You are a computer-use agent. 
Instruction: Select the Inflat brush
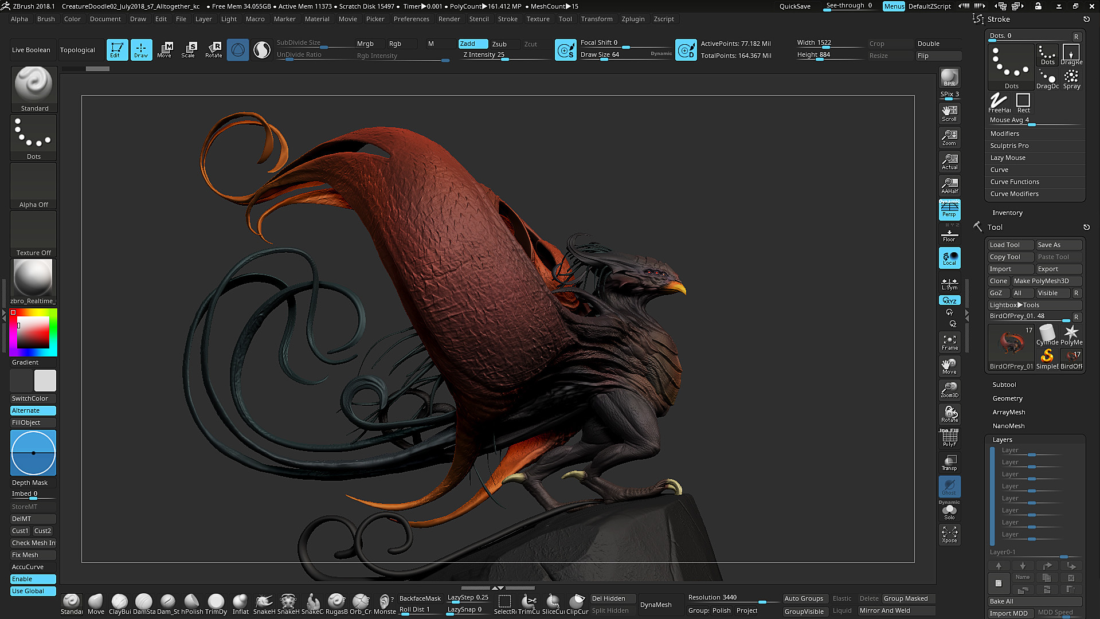[x=240, y=604]
